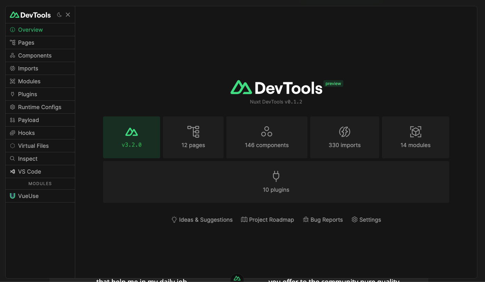Click the Inspect label in the sidebar
The width and height of the screenshot is (485, 282).
point(28,159)
